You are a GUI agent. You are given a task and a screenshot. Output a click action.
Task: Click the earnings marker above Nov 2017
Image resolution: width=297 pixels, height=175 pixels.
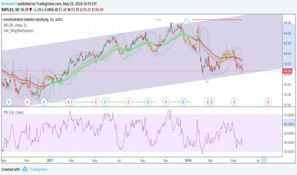pyautogui.click(x=166, y=102)
